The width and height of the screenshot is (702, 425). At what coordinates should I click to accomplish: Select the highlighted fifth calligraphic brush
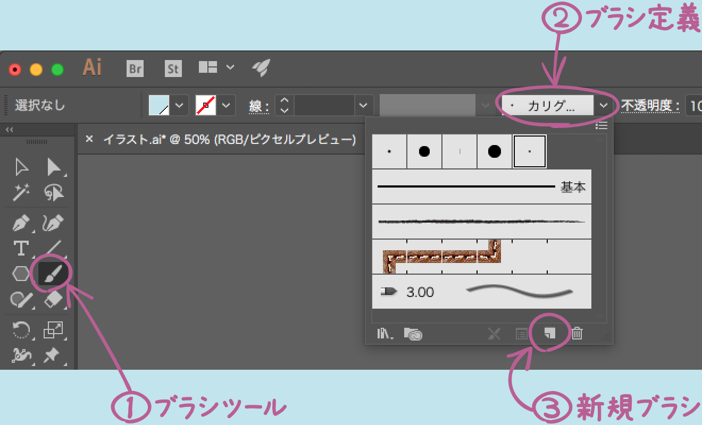point(530,151)
